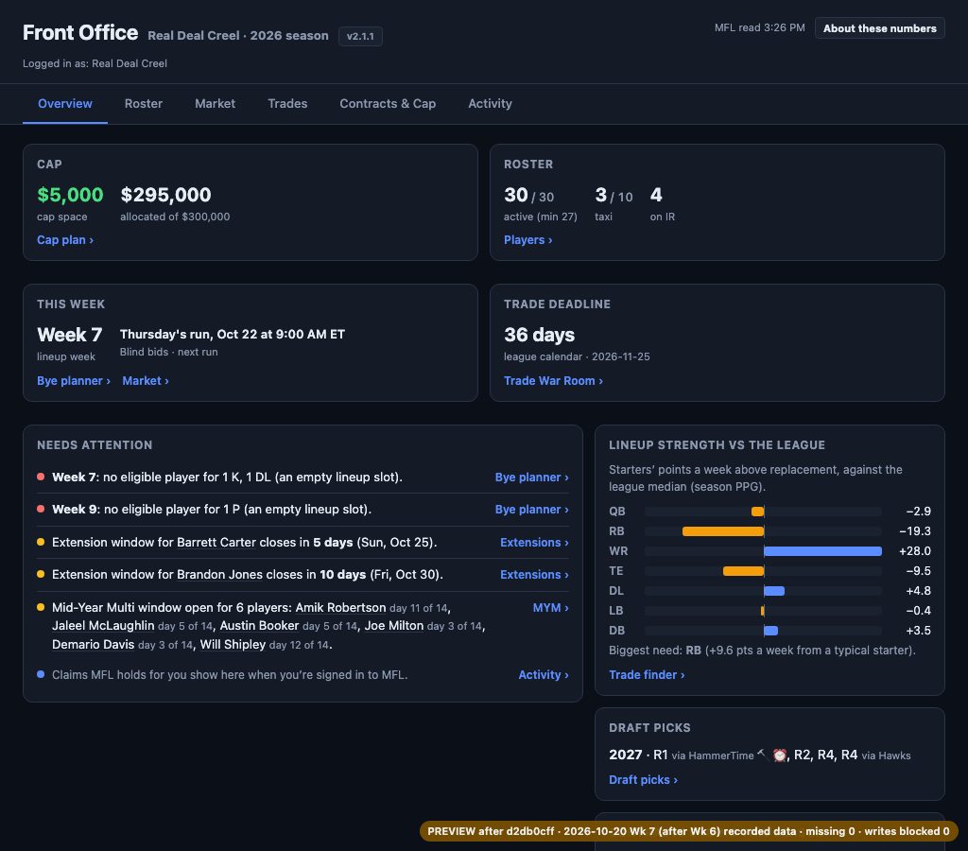Image resolution: width=968 pixels, height=851 pixels.
Task: Open the Trade War Room link
Action: [553, 381]
